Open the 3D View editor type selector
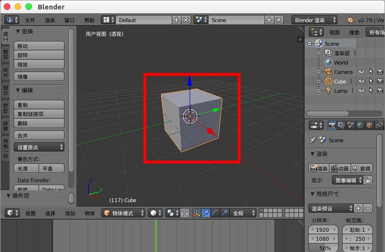 (12, 213)
